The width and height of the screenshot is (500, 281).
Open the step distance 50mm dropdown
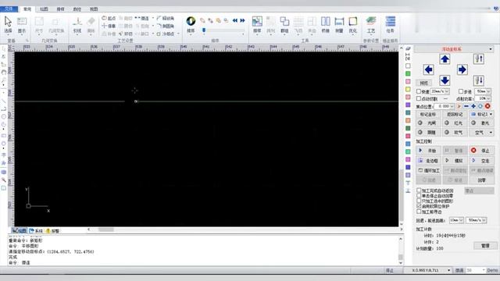tap(488, 91)
